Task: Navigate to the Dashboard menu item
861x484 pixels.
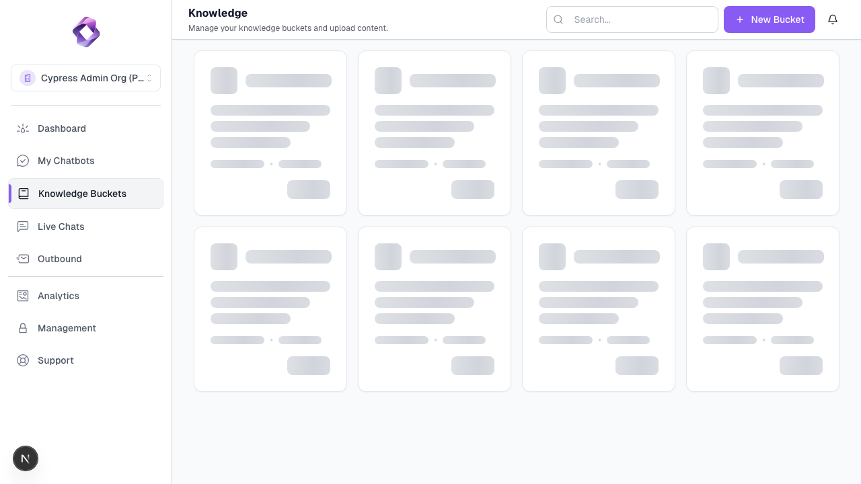Action: pos(61,128)
